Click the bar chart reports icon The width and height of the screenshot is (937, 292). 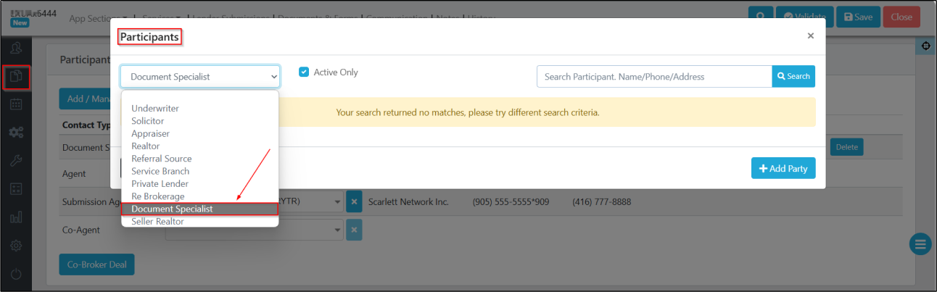pyautogui.click(x=16, y=217)
